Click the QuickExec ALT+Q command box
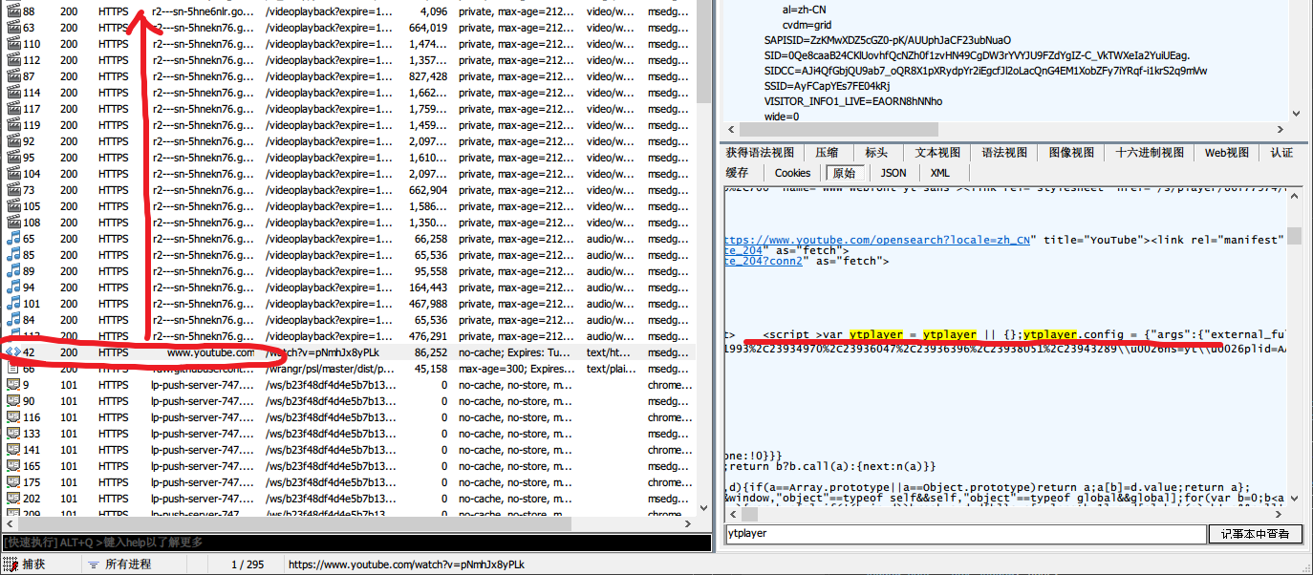 coord(357,543)
